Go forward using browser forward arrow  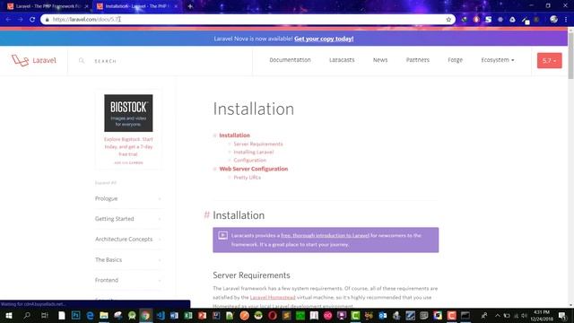pyautogui.click(x=20, y=20)
